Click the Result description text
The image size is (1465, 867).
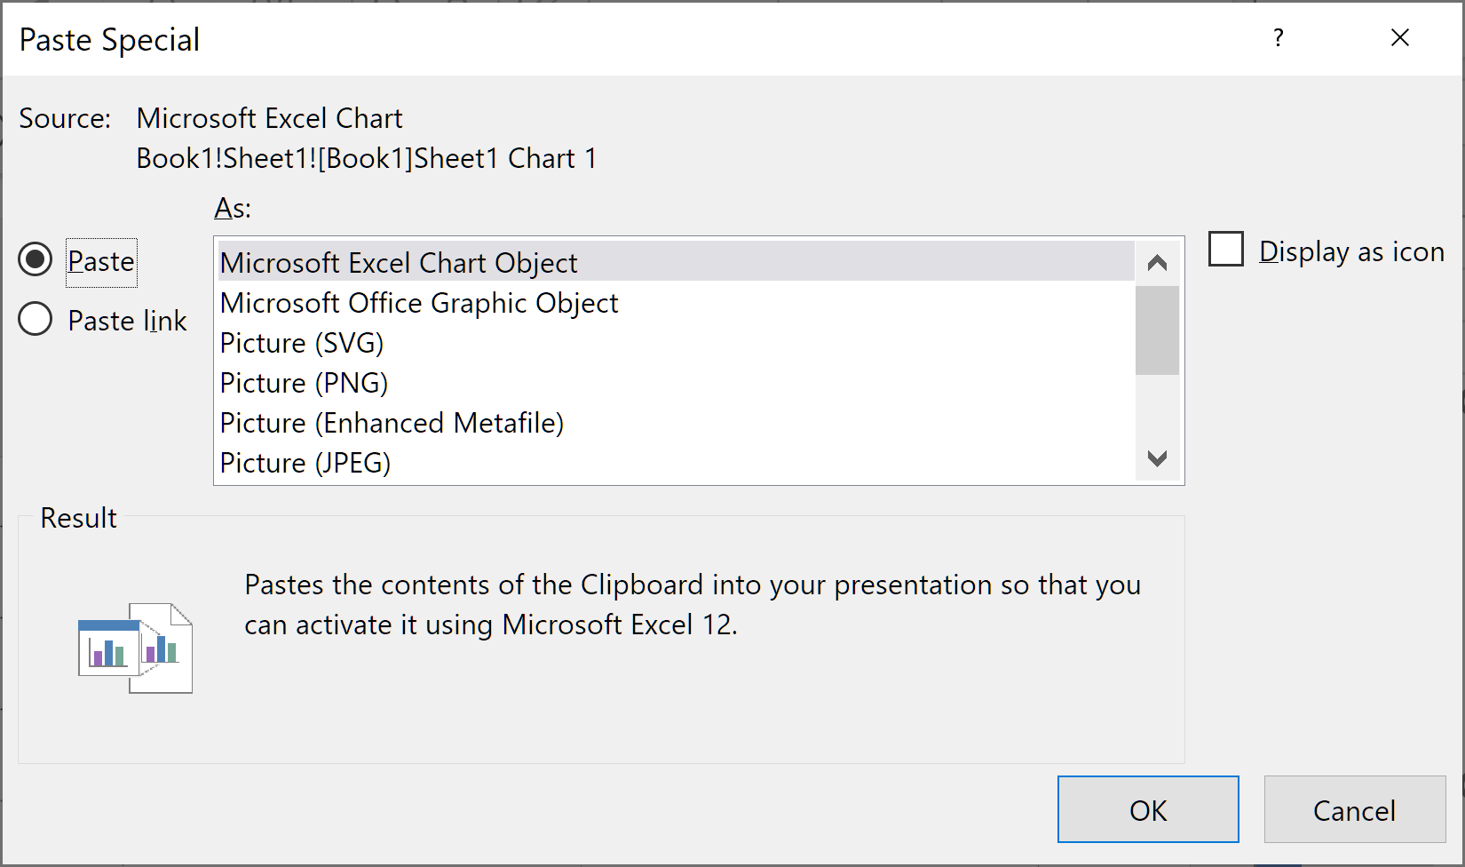[x=693, y=604]
